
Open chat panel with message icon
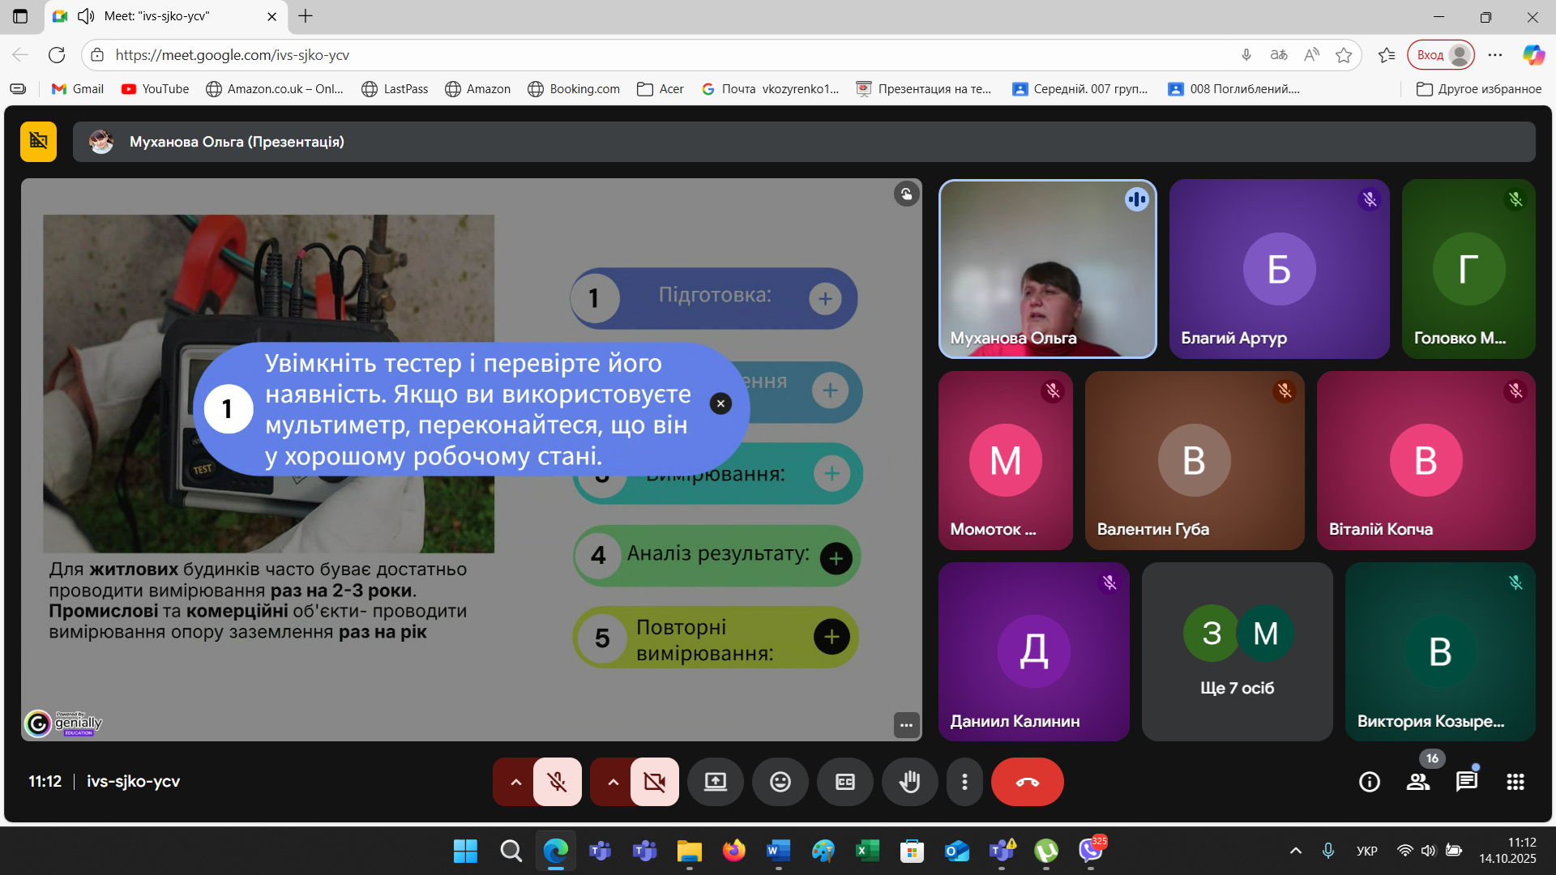click(1466, 782)
